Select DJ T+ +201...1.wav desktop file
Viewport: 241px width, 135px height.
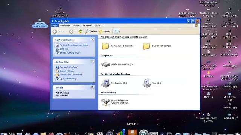[209, 44]
